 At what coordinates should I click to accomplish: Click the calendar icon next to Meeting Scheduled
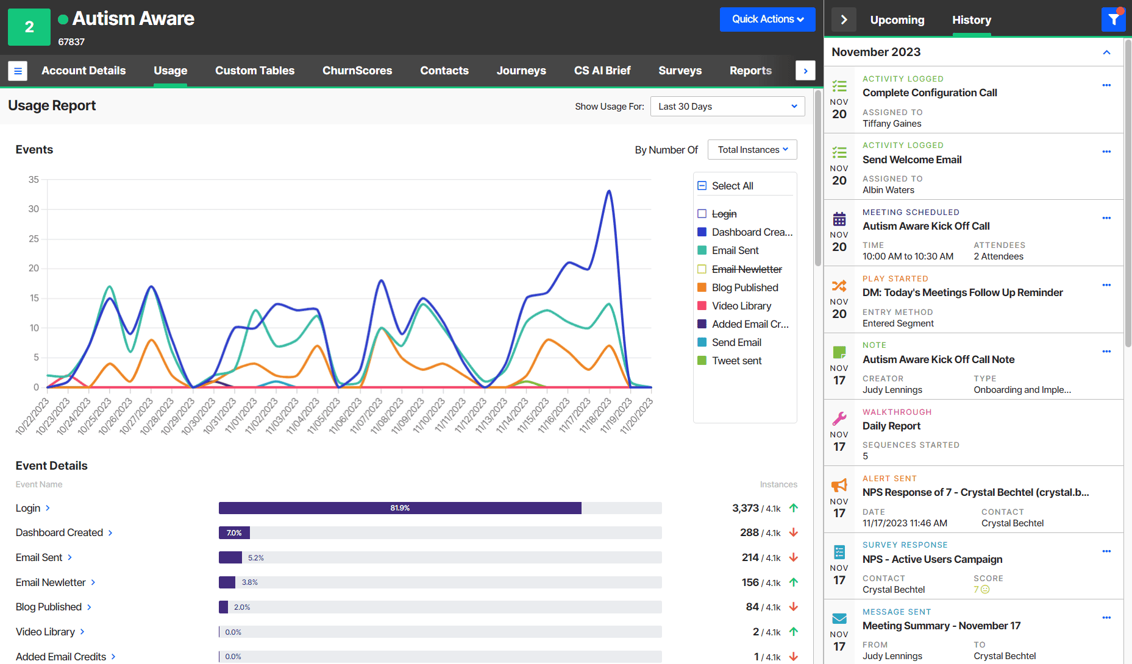point(839,218)
